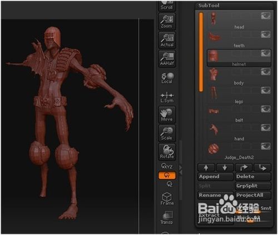Select the Move view tool

(x=167, y=114)
